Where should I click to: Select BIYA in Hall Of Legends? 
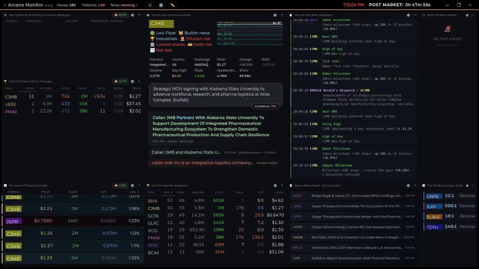(x=153, y=201)
